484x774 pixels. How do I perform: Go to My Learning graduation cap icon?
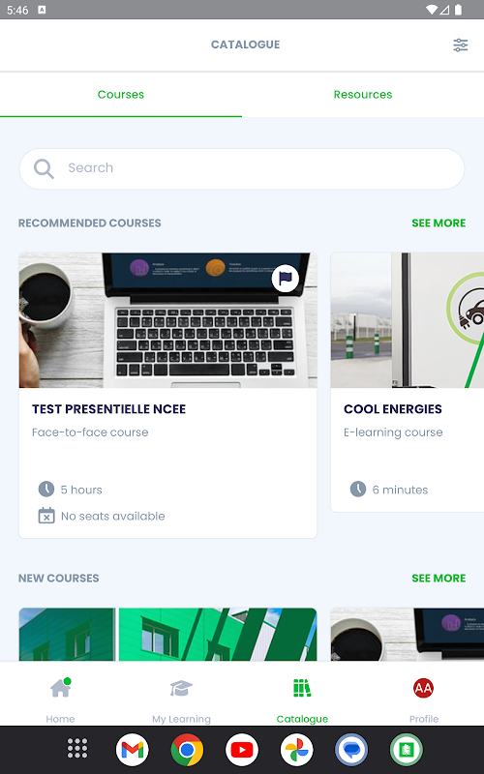tap(181, 688)
